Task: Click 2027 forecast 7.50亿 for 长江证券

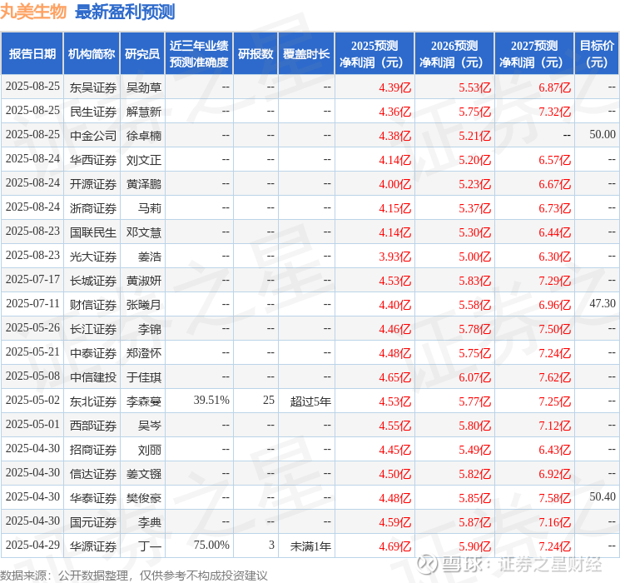Action: [554, 329]
